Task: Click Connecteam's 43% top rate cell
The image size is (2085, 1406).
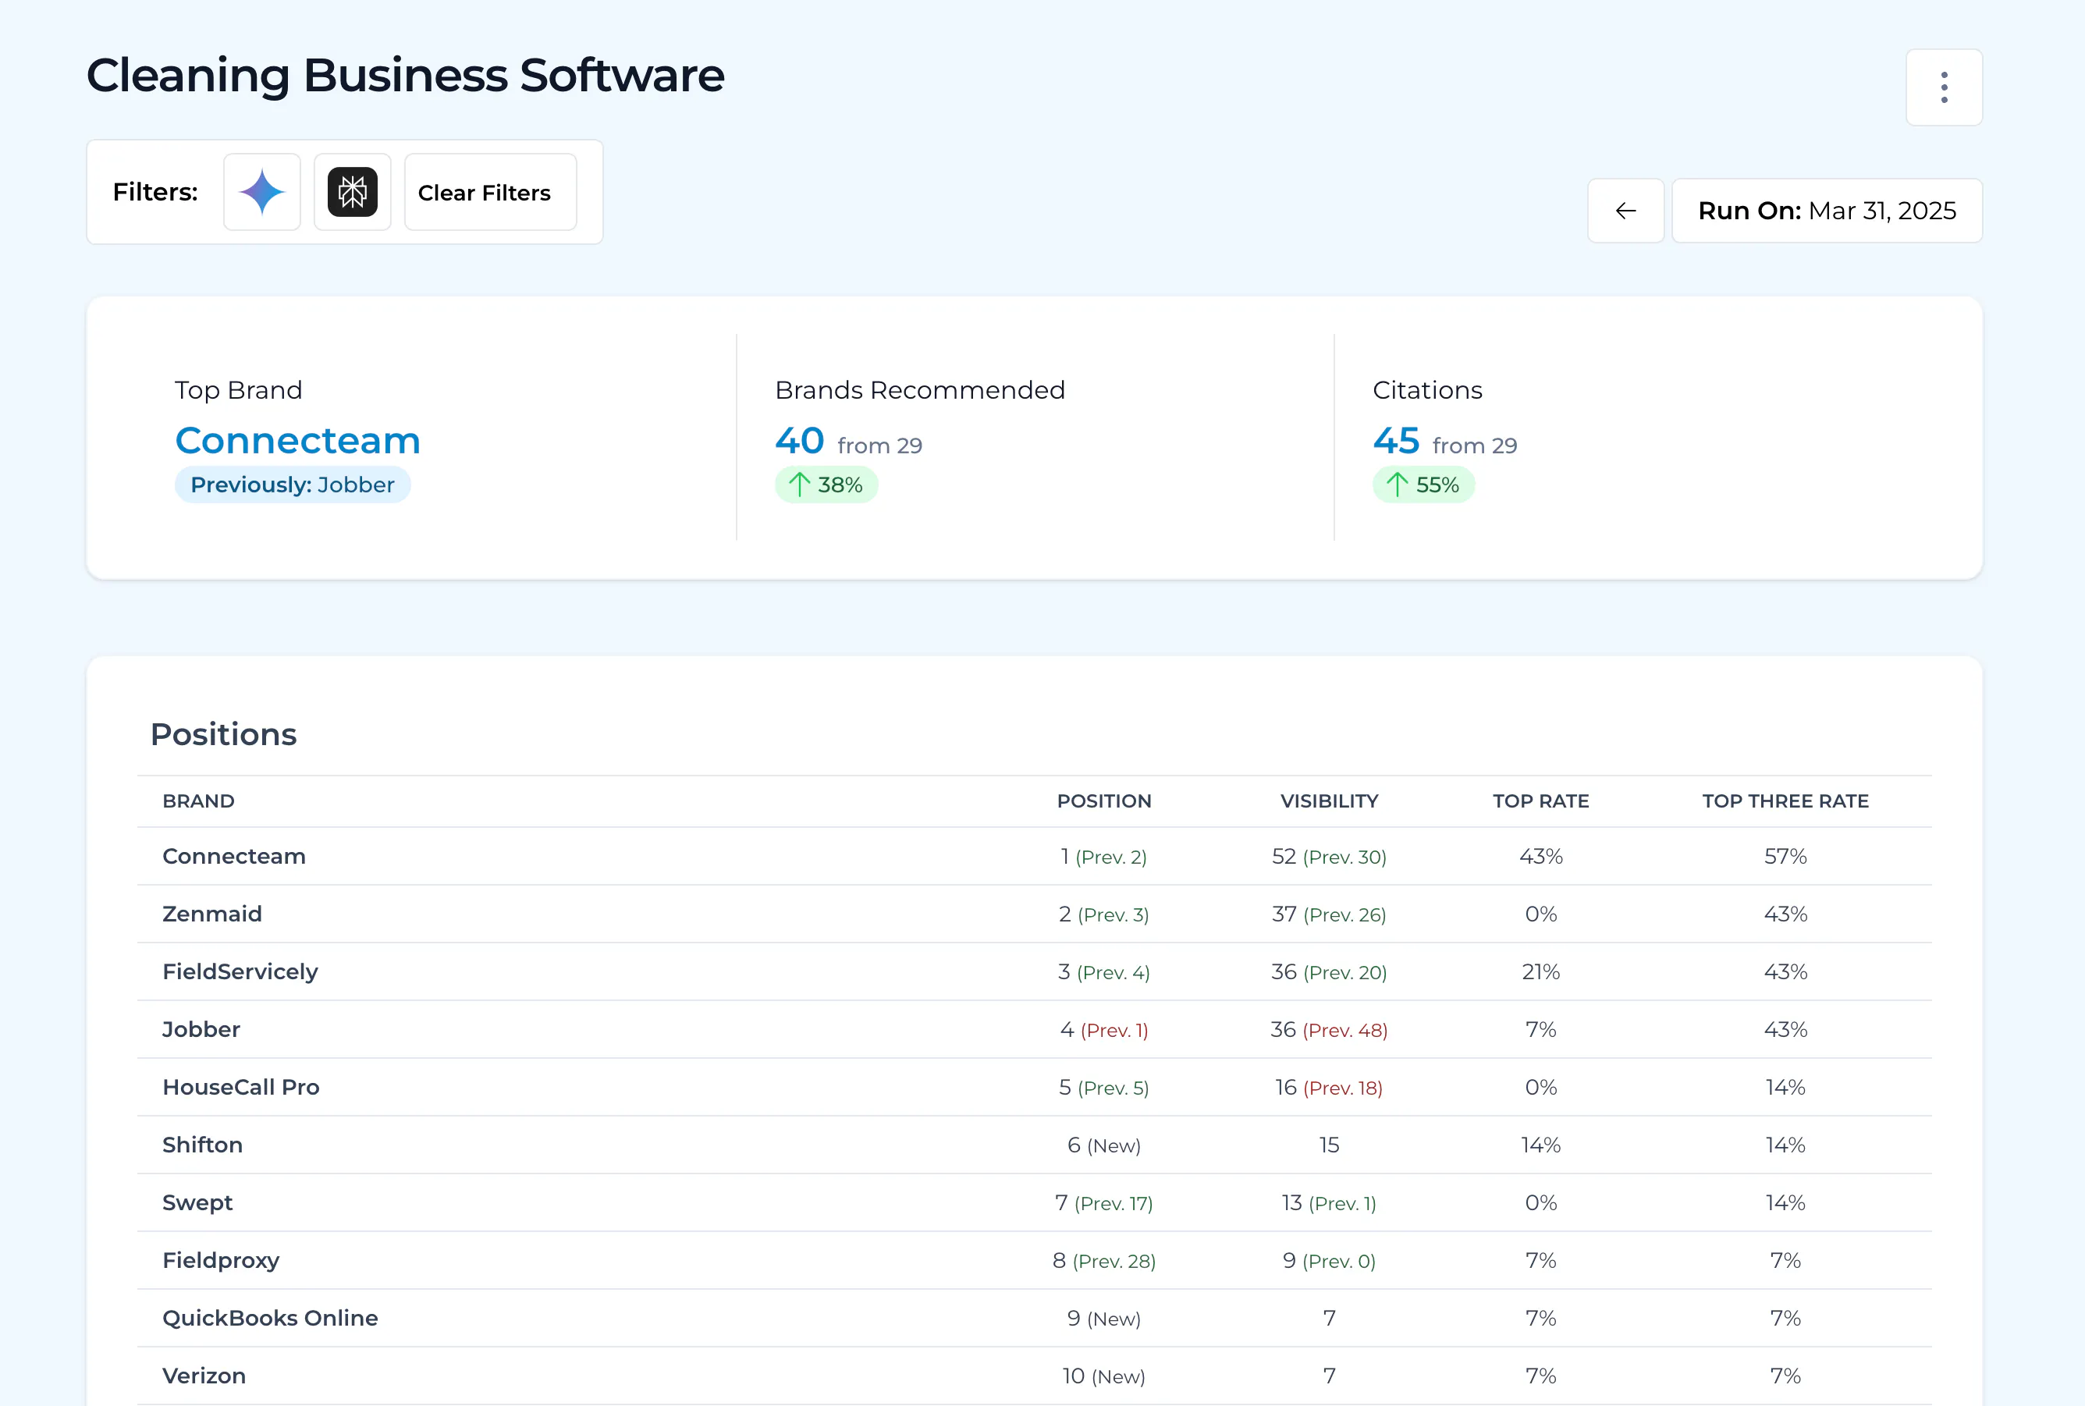Action: tap(1540, 857)
